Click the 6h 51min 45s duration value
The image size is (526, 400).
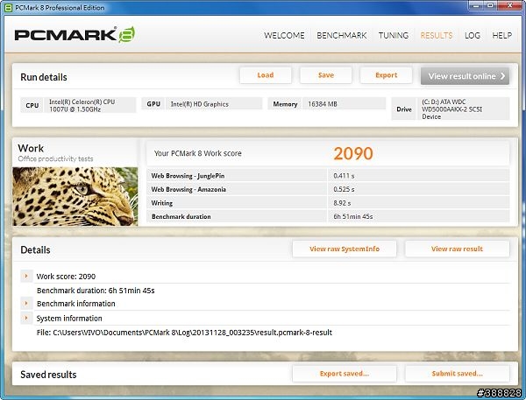point(353,217)
